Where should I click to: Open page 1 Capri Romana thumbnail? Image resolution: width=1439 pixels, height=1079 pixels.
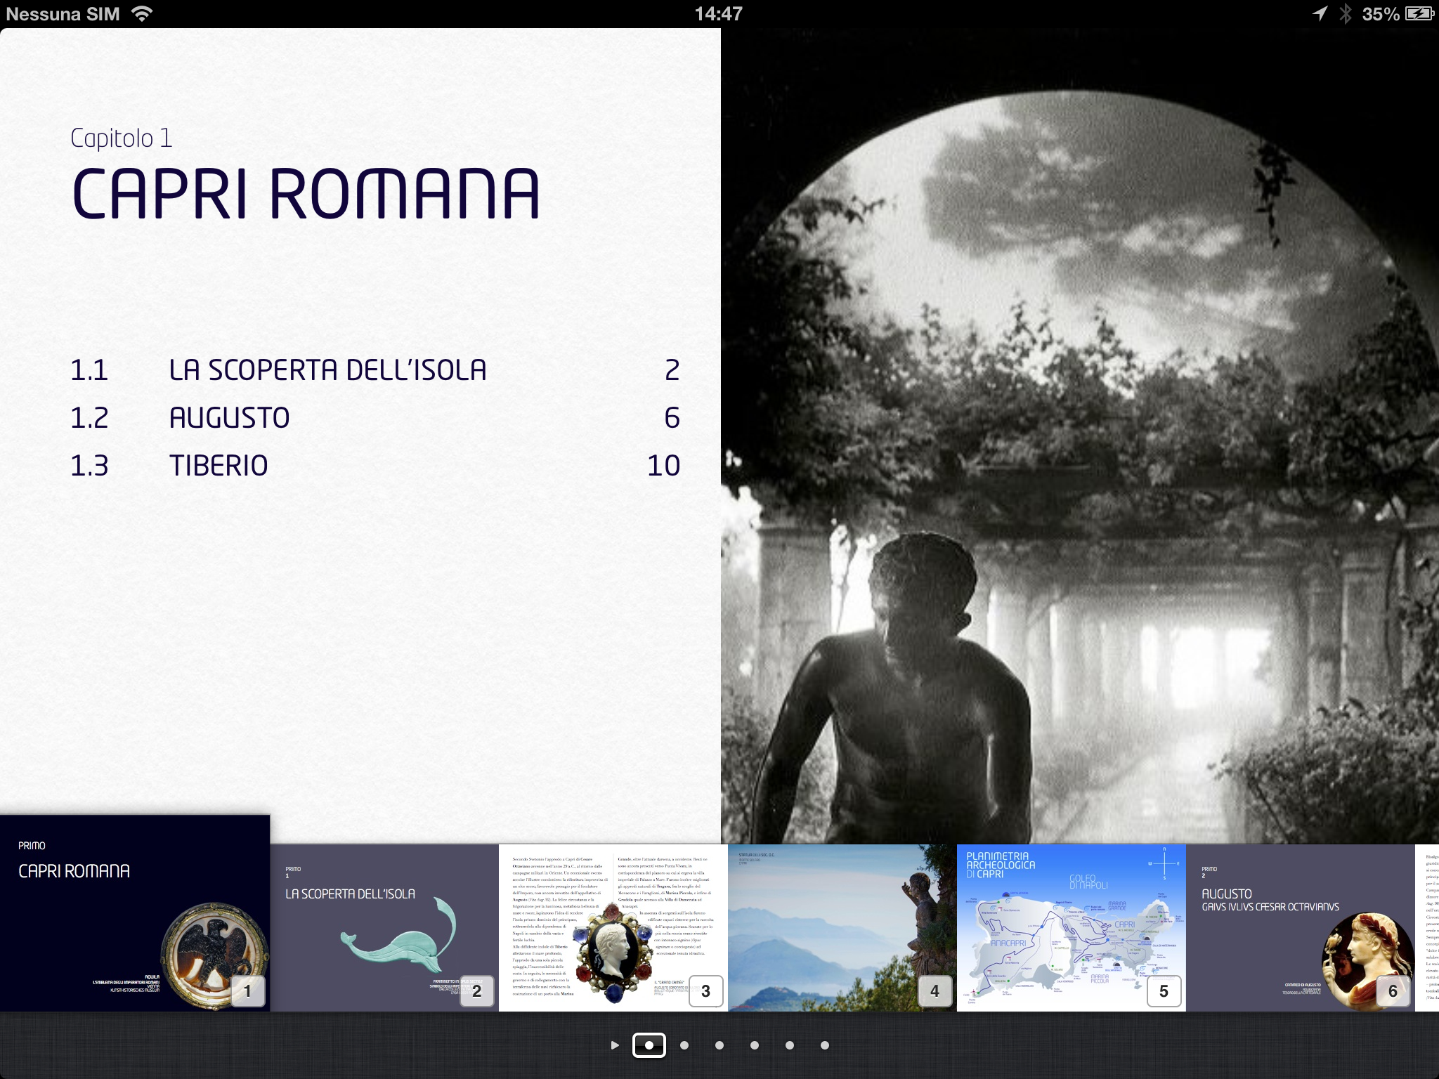tap(134, 913)
